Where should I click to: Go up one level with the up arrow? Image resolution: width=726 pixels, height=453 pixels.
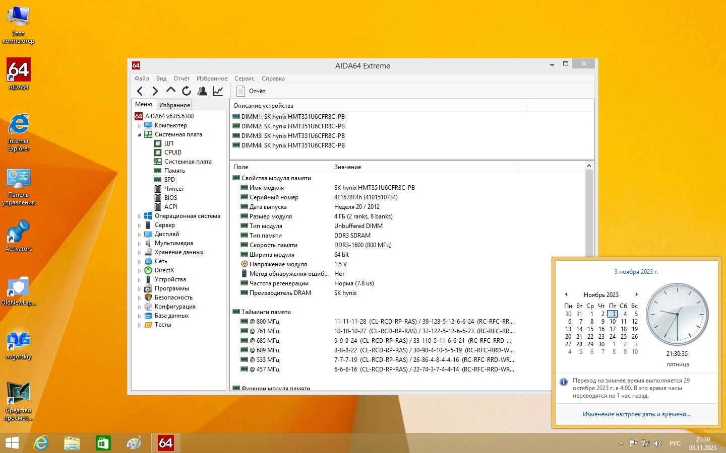pos(170,91)
